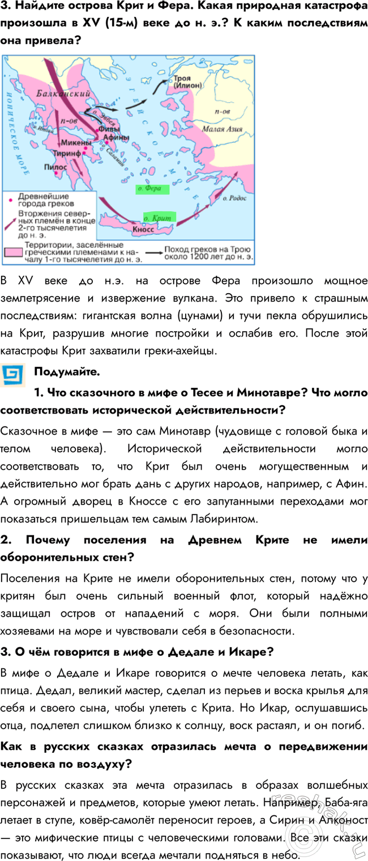This screenshot has width=368, height=861.
Task: Click the Троя (Илион) label on the map
Action: coord(186,82)
